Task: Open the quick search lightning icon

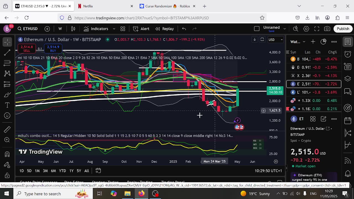Action: 296,29
